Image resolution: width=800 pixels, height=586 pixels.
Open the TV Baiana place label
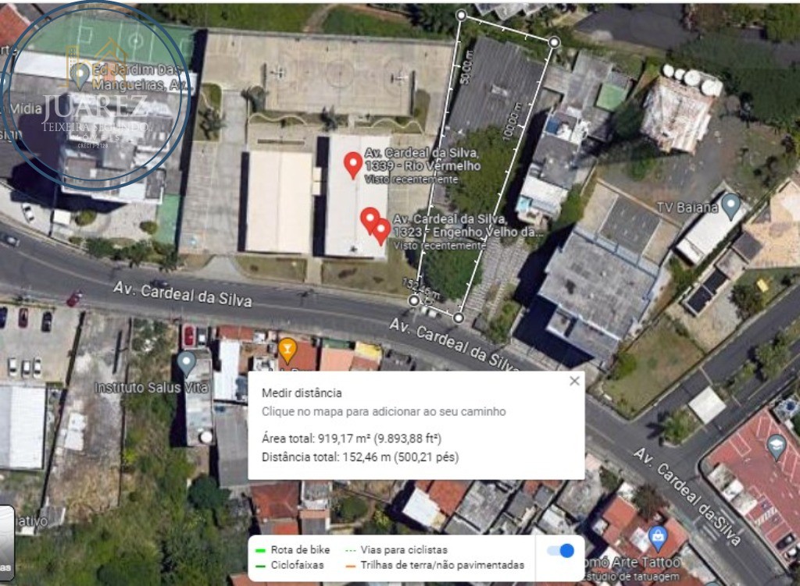(687, 208)
